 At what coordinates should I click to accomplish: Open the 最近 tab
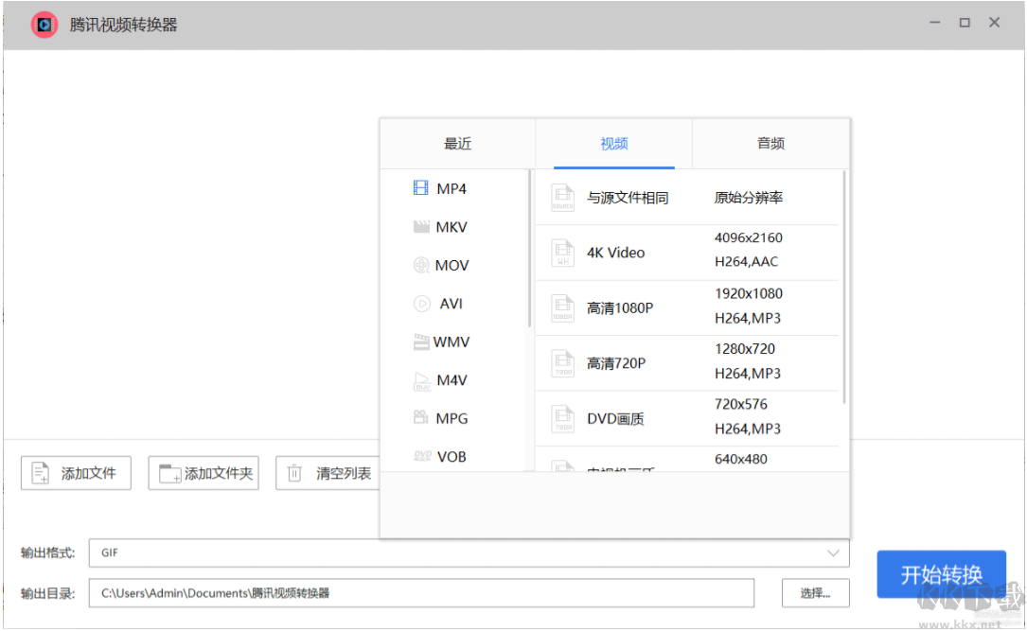(457, 143)
